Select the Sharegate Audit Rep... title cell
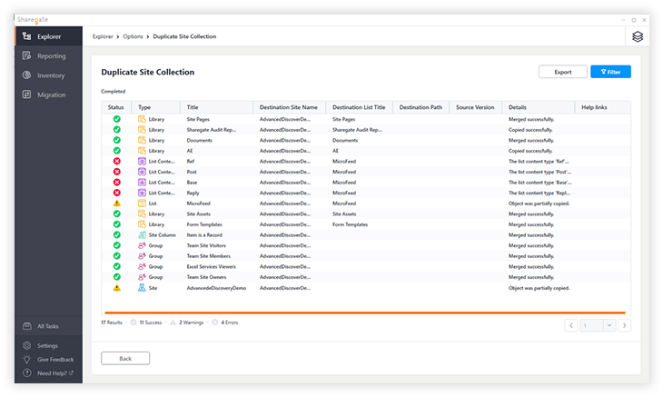This screenshot has width=663, height=397. pyautogui.click(x=212, y=130)
